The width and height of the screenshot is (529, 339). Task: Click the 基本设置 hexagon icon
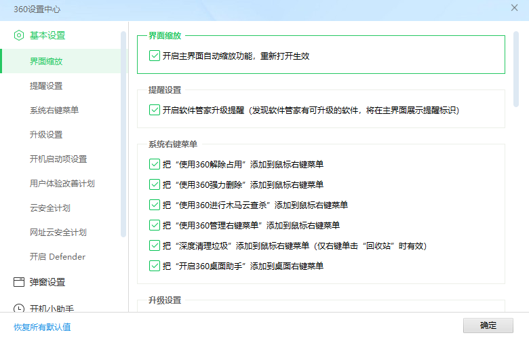19,35
